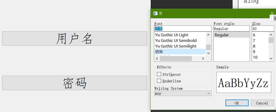Close the ff font dialog
The width and height of the screenshot is (276, 112).
272,13
